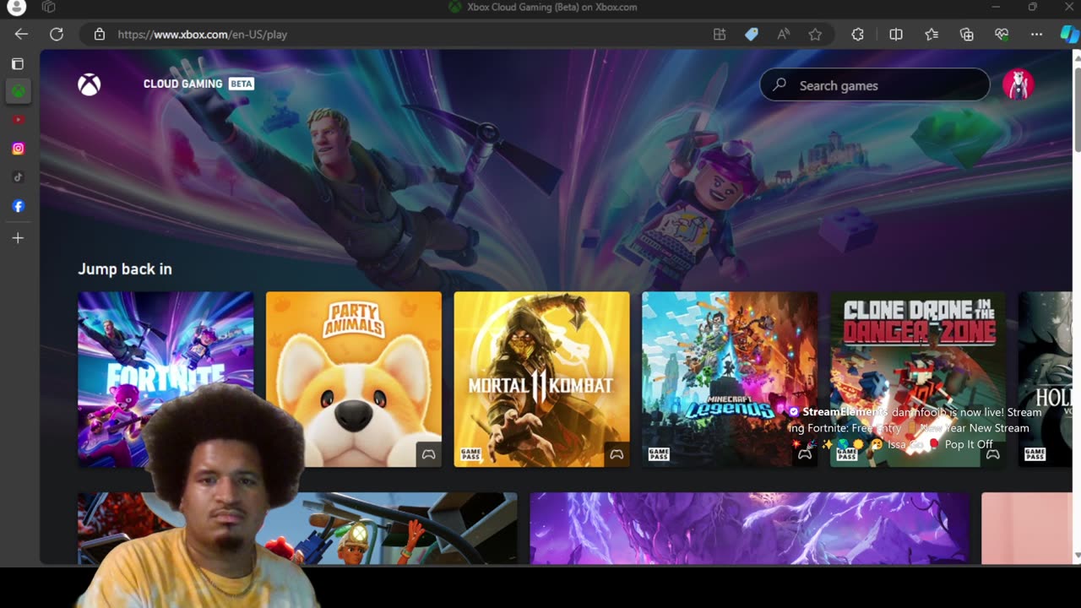The image size is (1081, 608).
Task: Launch the Party Animals game tile
Action: pyautogui.click(x=354, y=379)
